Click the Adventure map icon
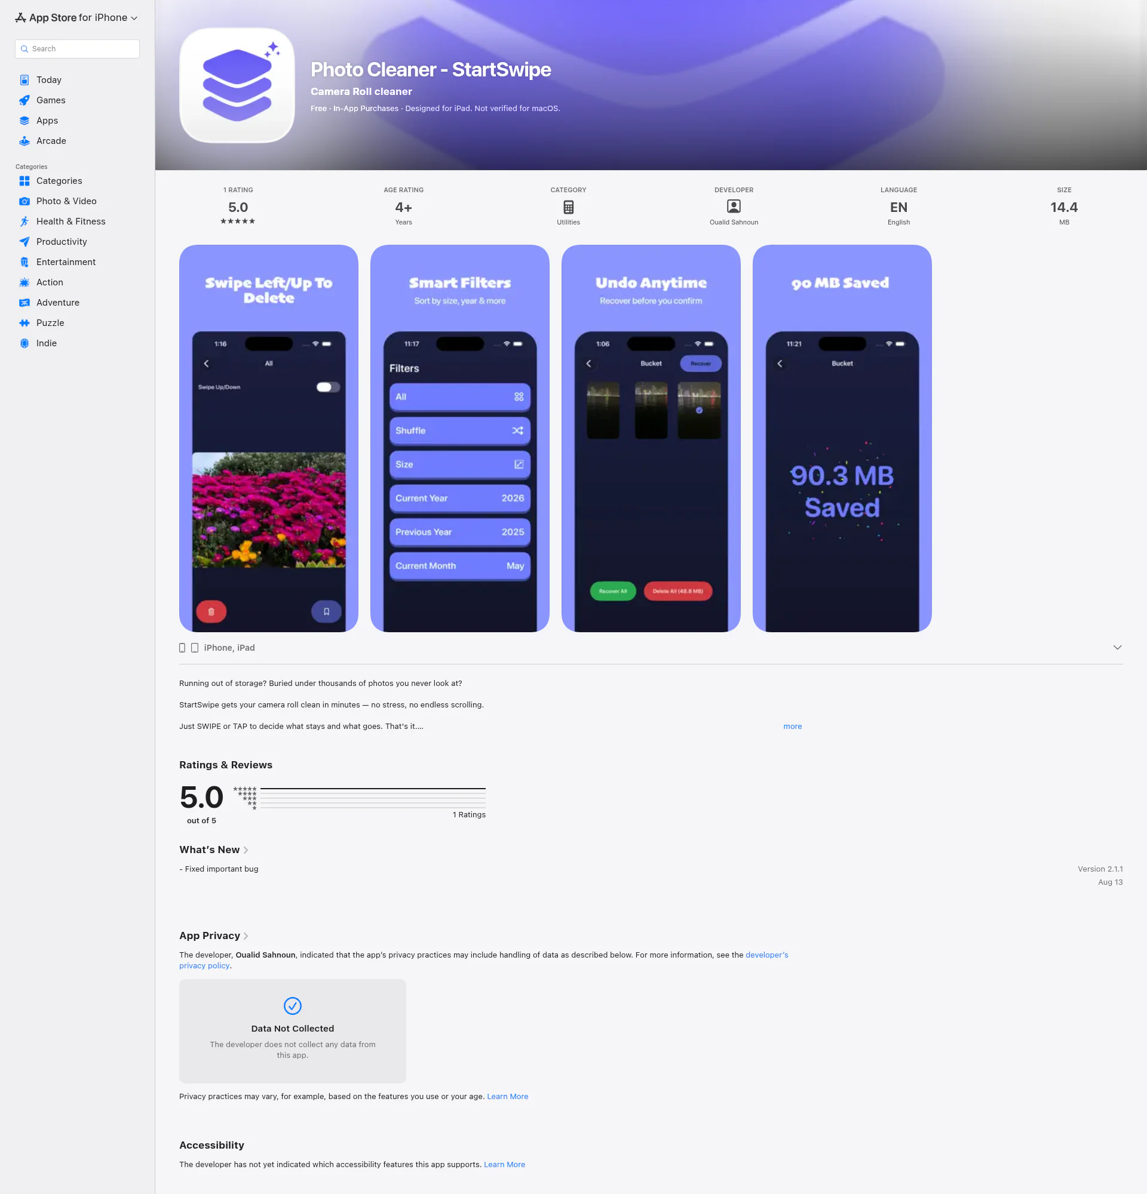 (24, 303)
